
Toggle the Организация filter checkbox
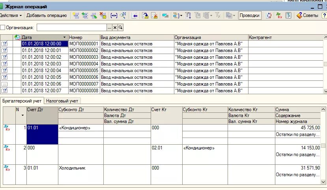pos(2,27)
